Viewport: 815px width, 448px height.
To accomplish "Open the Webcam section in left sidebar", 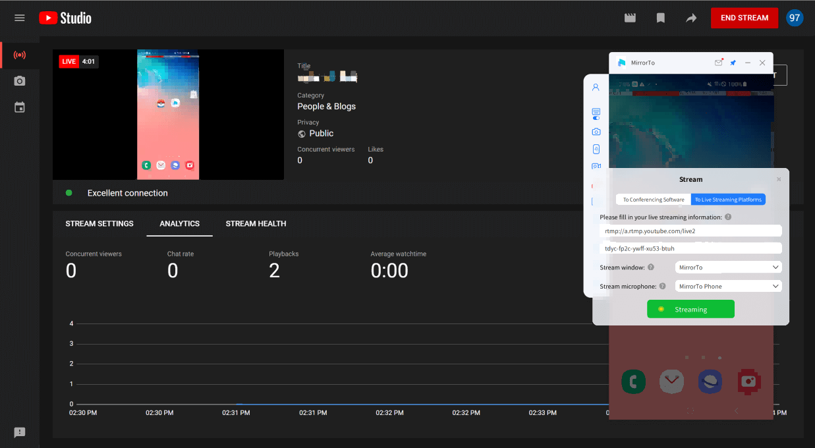I will click(x=20, y=81).
